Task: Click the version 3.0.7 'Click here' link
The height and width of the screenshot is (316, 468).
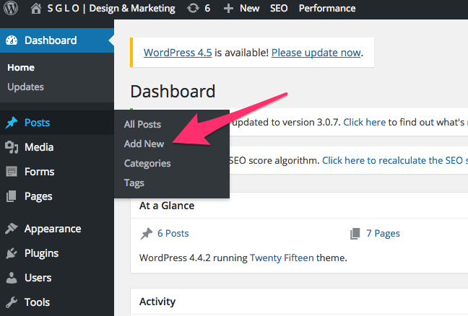Action: coord(365,122)
